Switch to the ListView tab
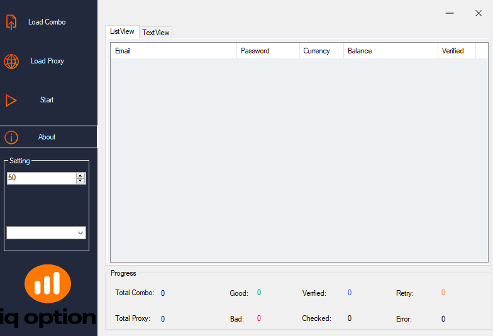493x336 pixels. (122, 31)
